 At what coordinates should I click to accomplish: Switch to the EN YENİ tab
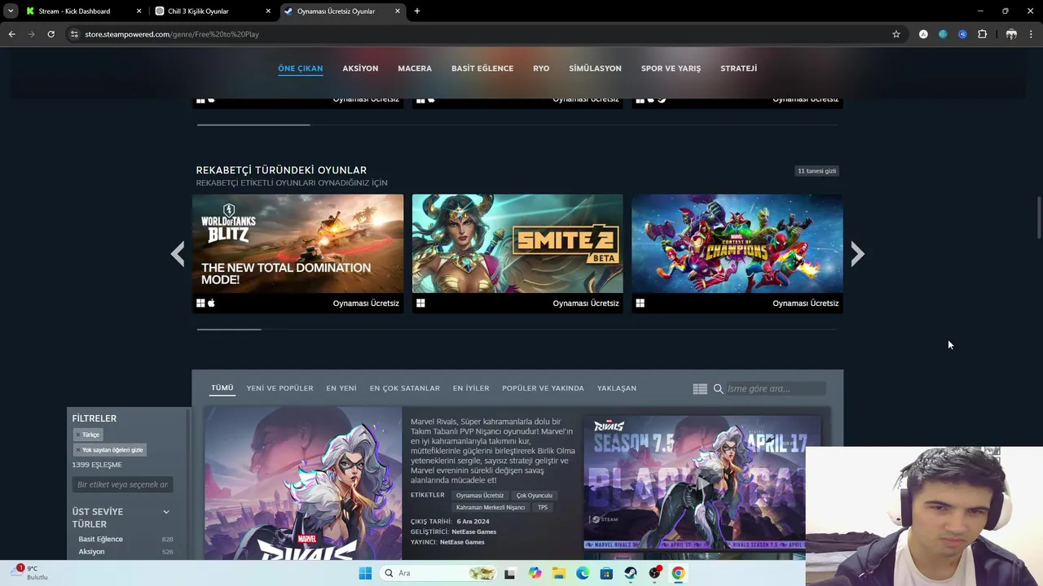[341, 388]
